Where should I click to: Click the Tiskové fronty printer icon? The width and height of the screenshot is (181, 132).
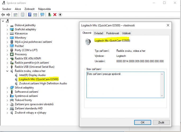point(12,100)
